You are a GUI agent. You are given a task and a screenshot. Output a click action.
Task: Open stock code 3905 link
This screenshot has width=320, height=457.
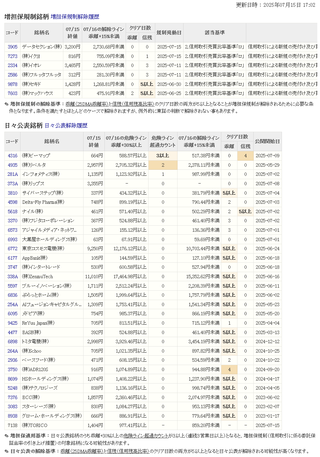12,47
